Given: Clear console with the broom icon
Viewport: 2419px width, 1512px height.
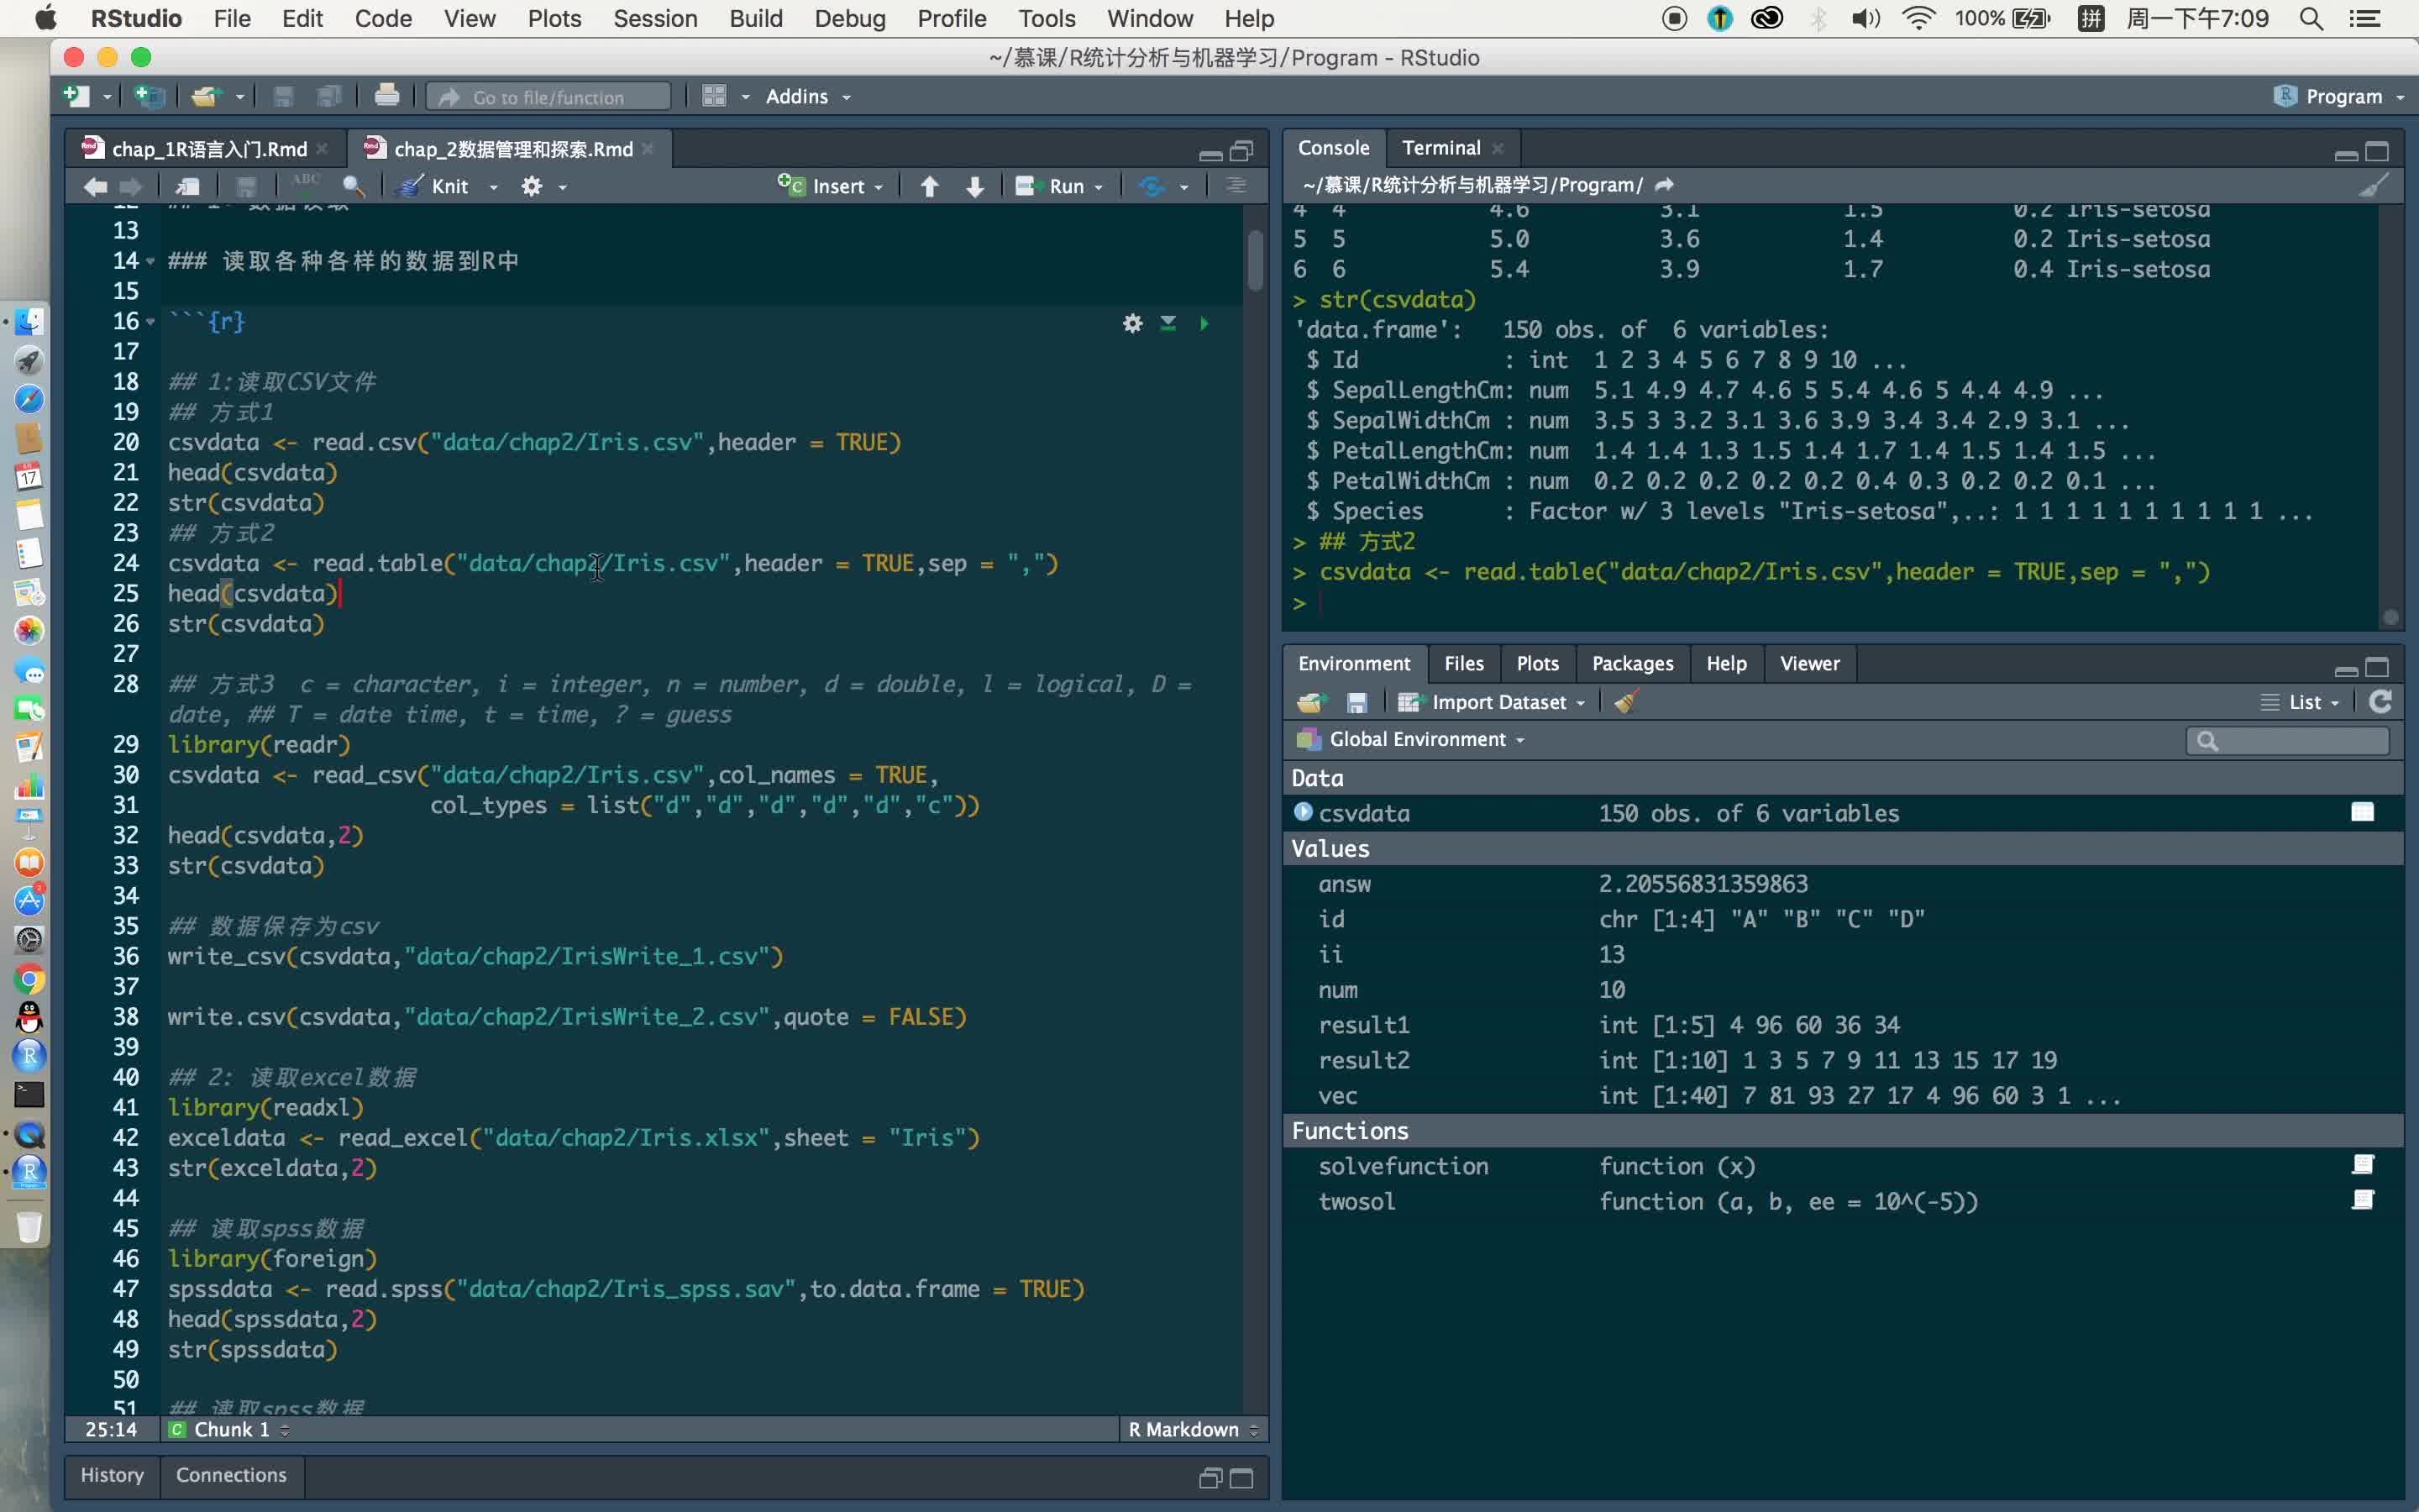Looking at the screenshot, I should [x=2374, y=185].
